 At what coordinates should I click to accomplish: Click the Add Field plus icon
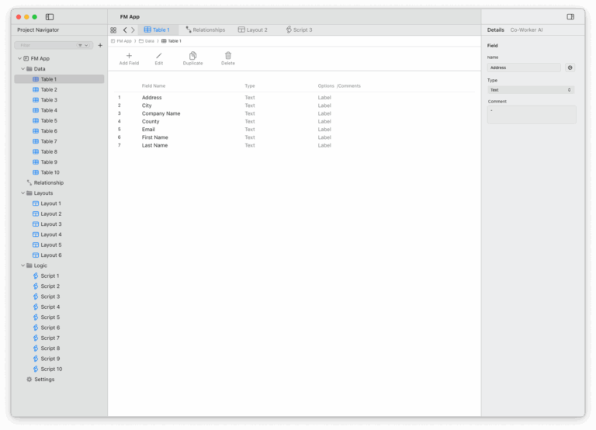(129, 56)
